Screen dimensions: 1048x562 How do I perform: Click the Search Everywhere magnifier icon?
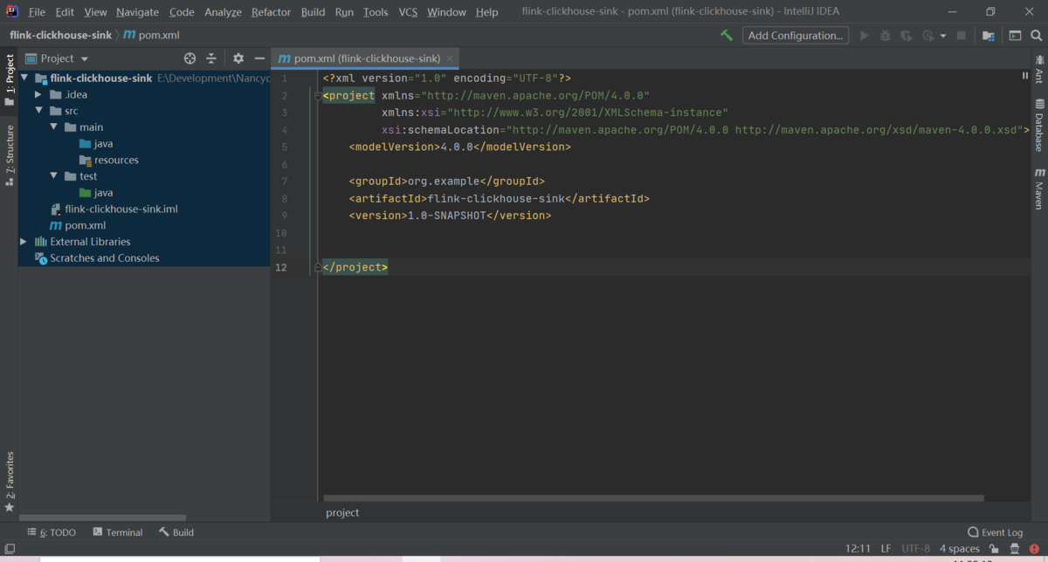point(1037,36)
